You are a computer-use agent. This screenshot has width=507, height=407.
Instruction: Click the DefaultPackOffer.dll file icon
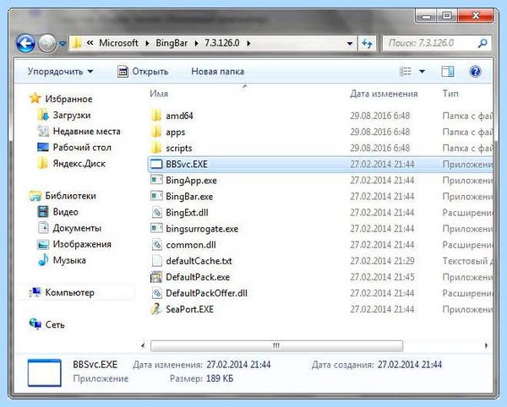tap(156, 293)
